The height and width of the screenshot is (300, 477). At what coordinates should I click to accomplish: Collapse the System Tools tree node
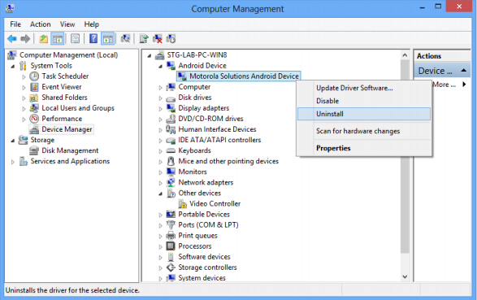pos(12,66)
